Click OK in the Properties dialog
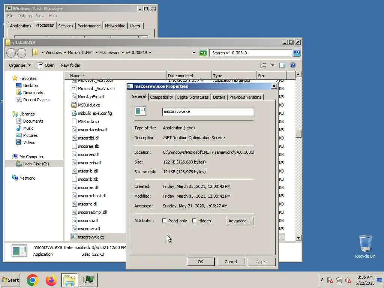This screenshot has width=384, height=288. click(x=200, y=261)
